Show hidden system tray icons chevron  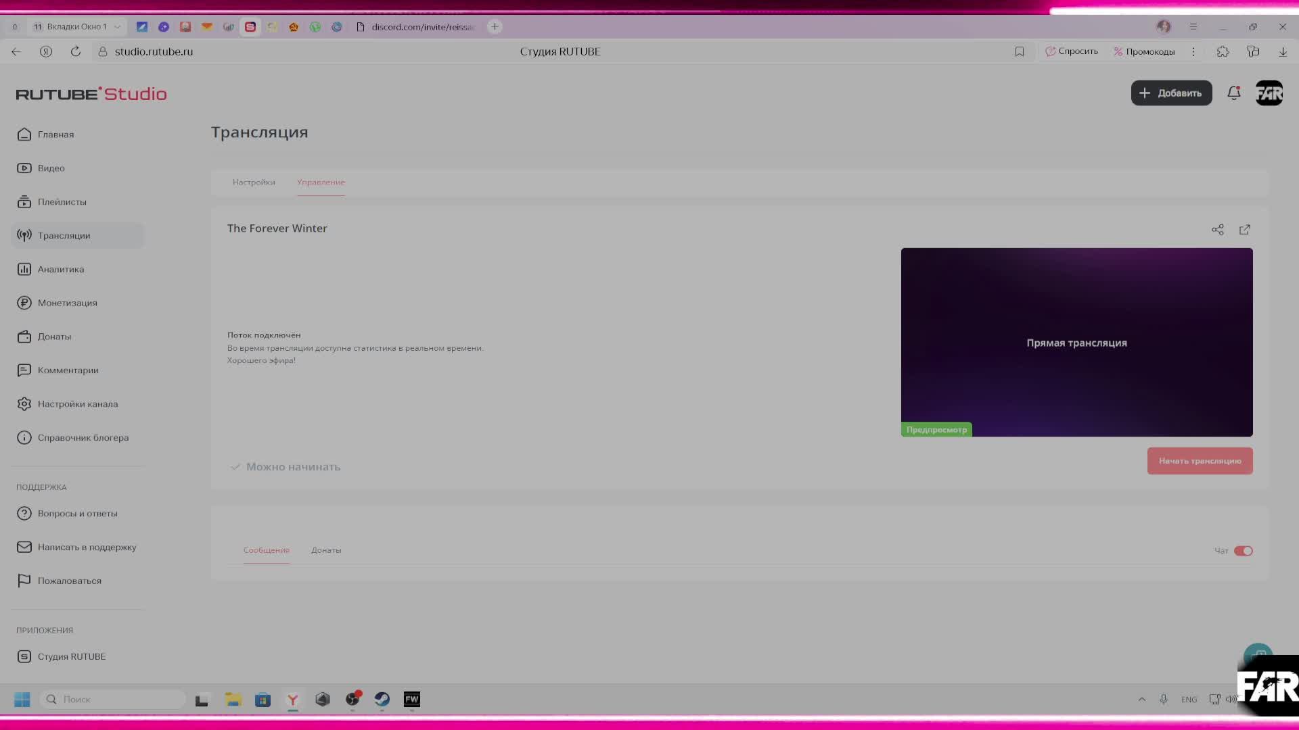click(x=1142, y=700)
